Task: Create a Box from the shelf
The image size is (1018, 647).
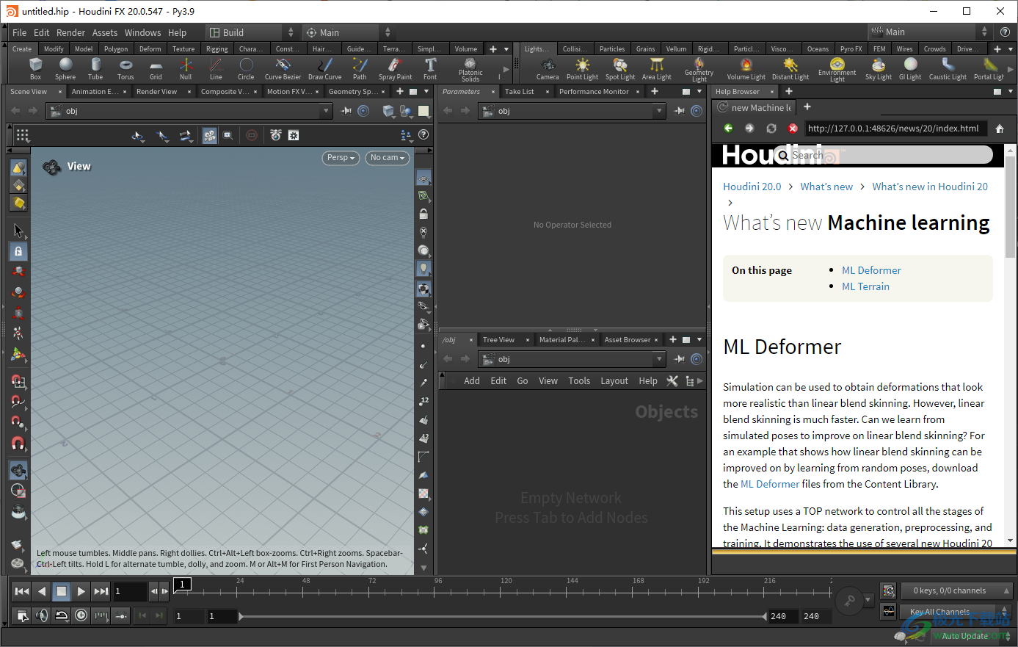Action: click(35, 69)
